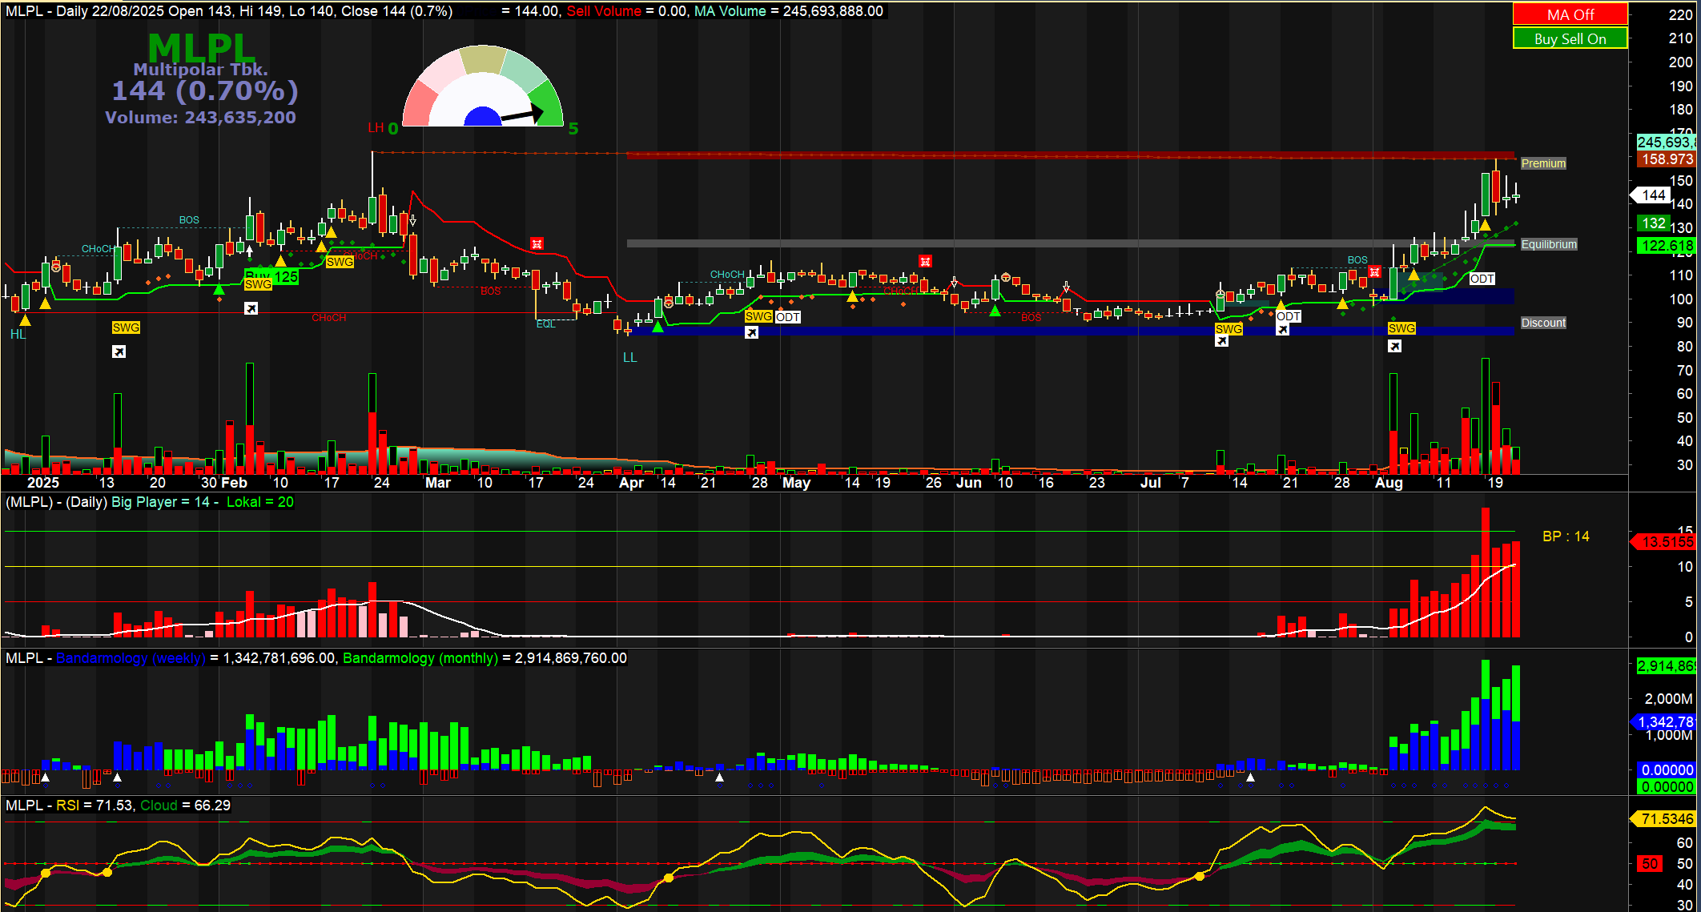
Task: Click yellow triangle above the HL label
Action: click(25, 320)
